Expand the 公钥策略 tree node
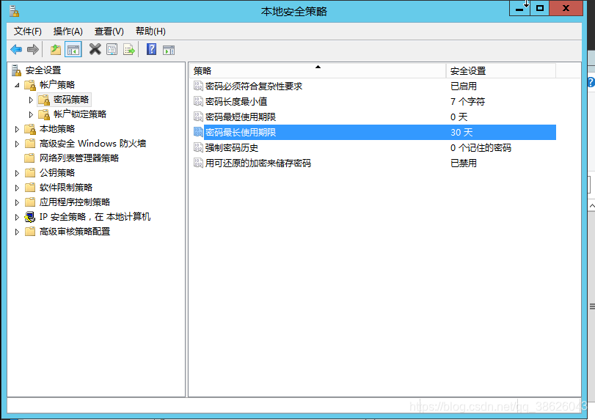 click(x=17, y=173)
